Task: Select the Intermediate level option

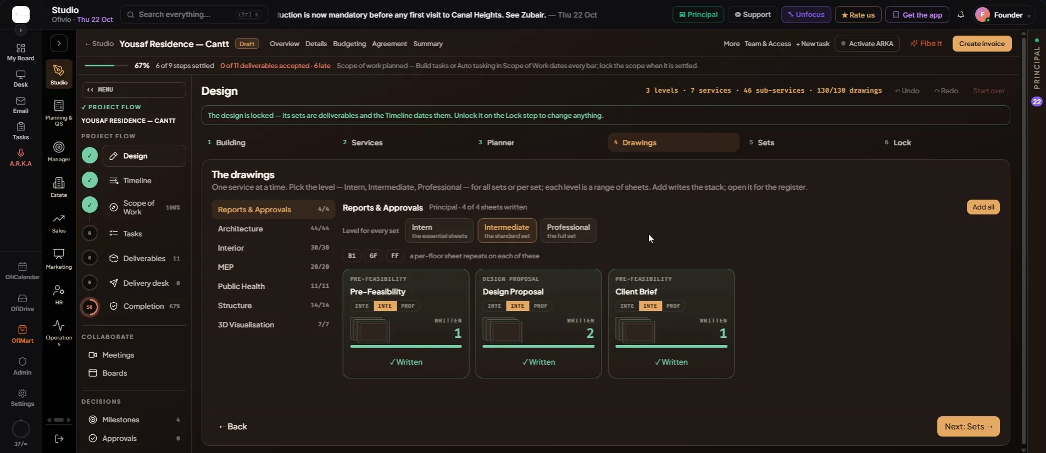Action: coord(507,230)
